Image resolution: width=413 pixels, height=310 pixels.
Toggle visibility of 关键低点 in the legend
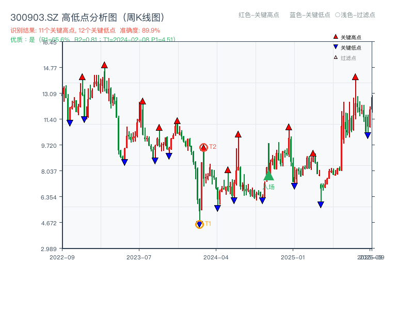coord(351,46)
